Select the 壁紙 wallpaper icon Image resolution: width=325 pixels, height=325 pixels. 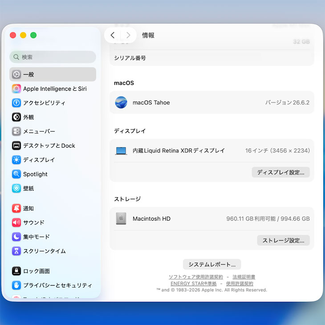[x=16, y=188]
